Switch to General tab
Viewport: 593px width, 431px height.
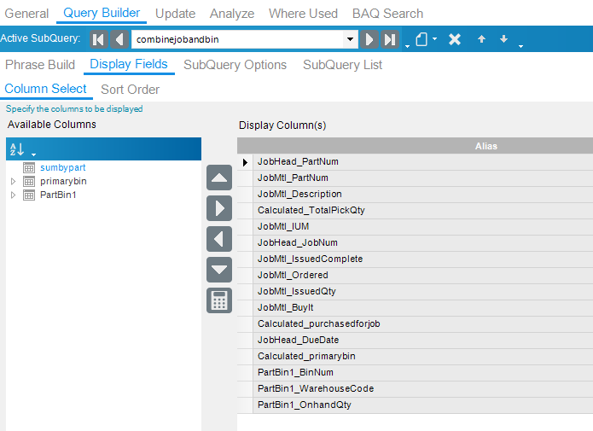[x=26, y=14]
